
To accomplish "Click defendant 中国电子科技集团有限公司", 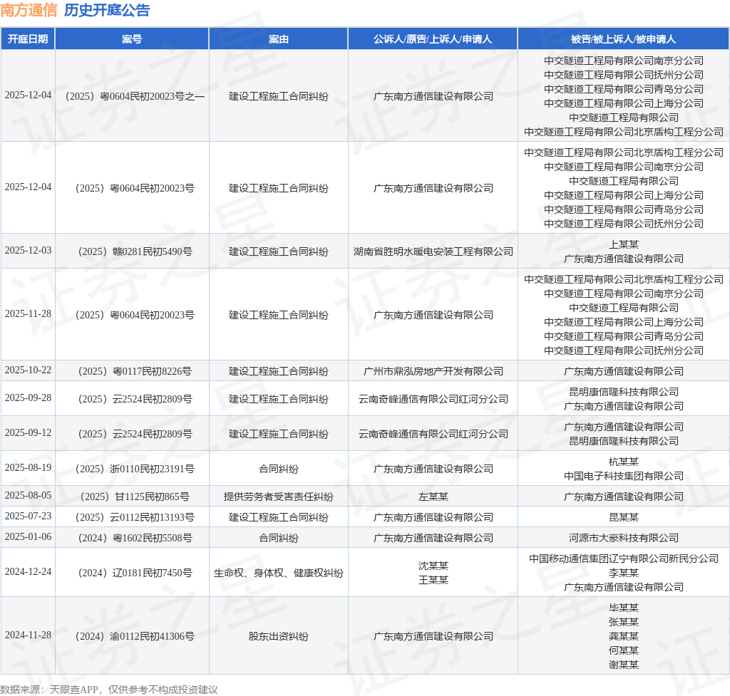I will point(623,476).
